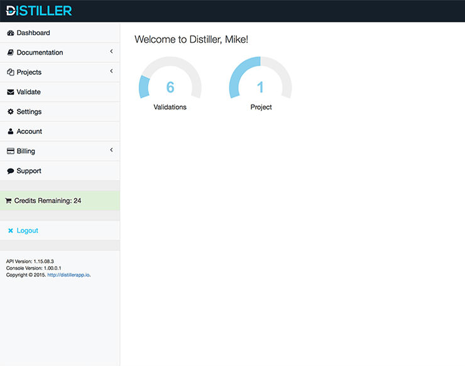Click the Projects files icon
Screen dimensions: 465x366
point(11,72)
